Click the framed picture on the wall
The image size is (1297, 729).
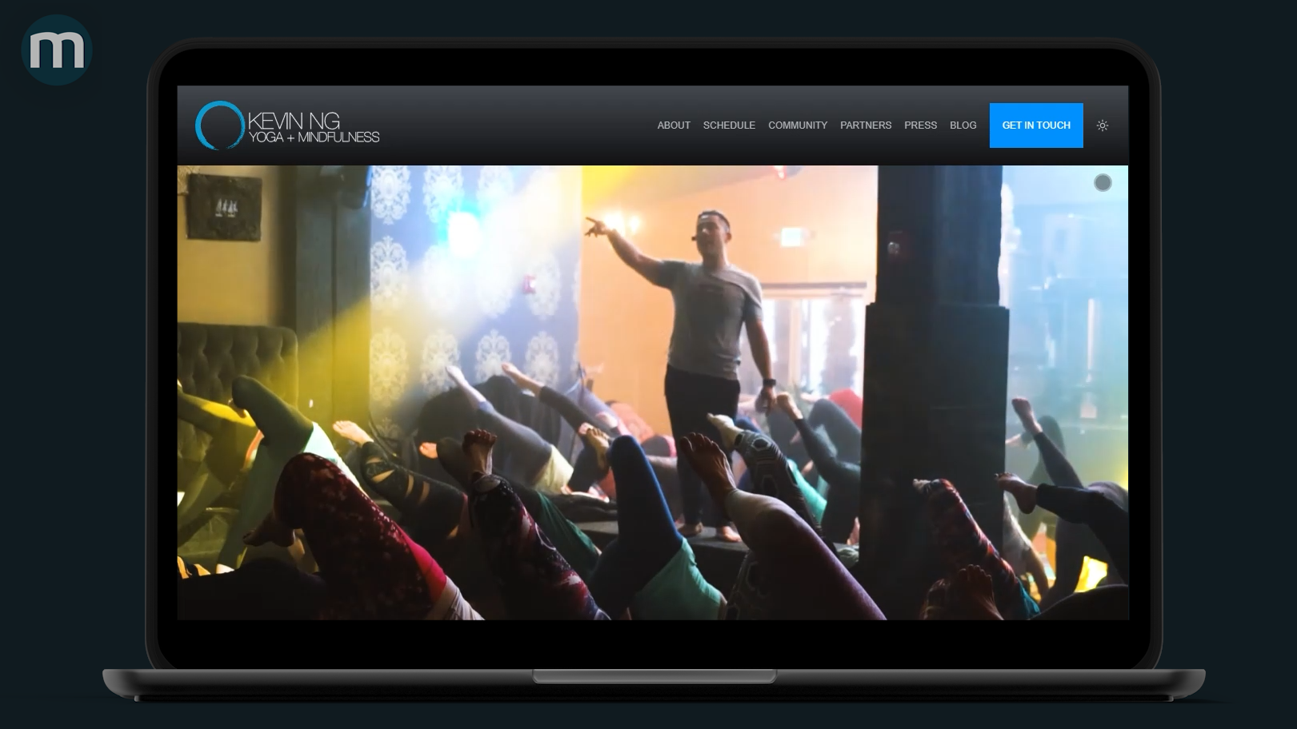point(223,207)
